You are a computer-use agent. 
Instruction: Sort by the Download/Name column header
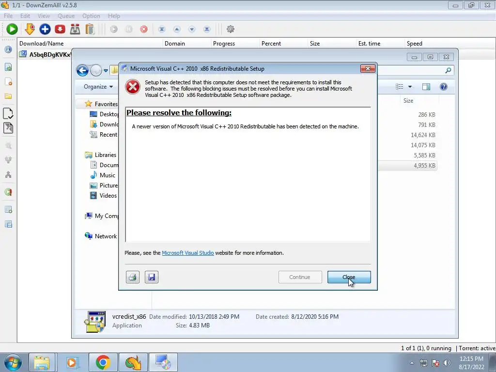click(x=90, y=43)
